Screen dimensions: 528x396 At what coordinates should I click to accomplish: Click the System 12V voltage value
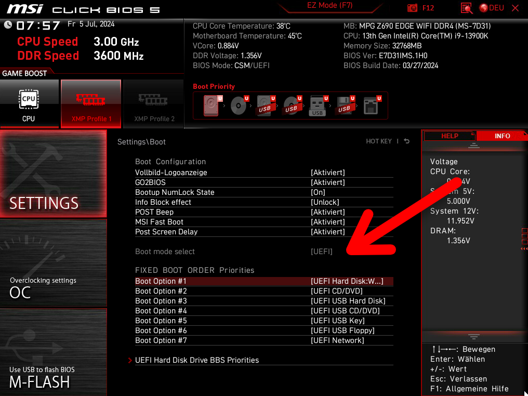point(460,221)
